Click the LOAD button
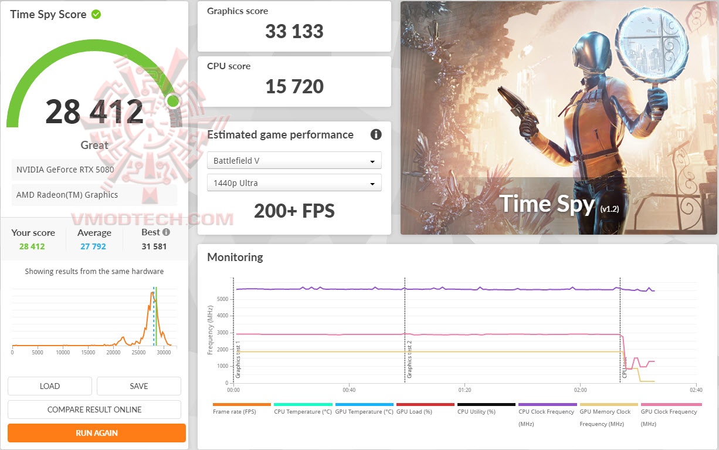 coord(50,386)
